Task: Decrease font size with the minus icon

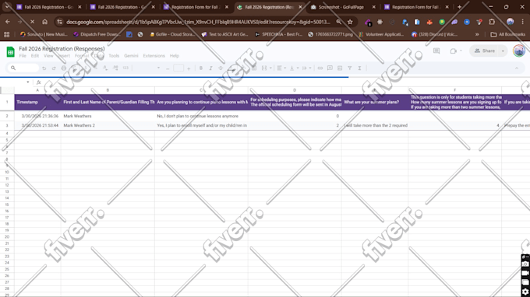Action: 168,68
